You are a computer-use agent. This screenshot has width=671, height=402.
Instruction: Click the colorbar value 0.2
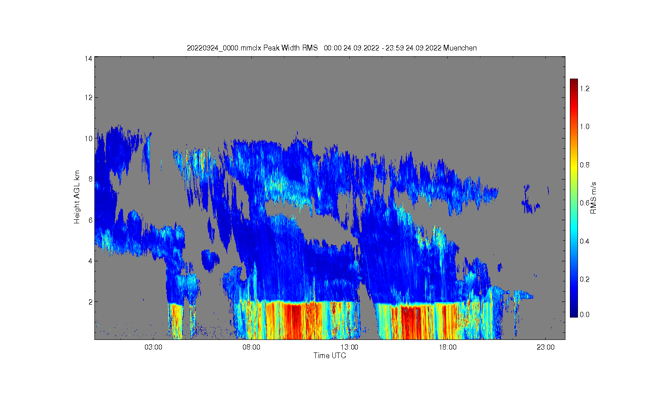tap(585, 280)
